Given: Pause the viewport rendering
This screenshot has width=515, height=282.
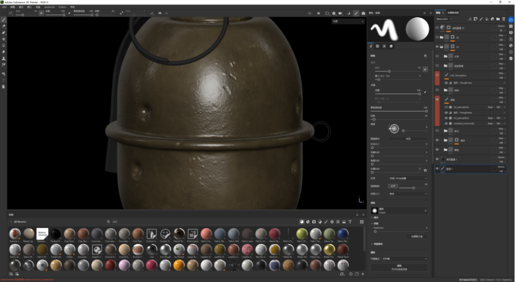Looking at the screenshot, I should point(318,13).
